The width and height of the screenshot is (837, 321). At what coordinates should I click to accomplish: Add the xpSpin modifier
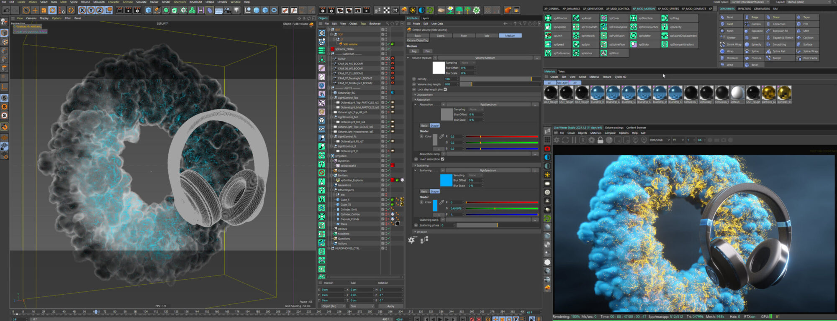click(585, 44)
